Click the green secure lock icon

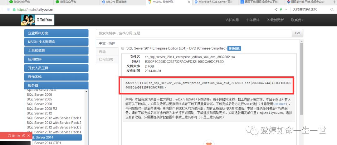click(14, 10)
